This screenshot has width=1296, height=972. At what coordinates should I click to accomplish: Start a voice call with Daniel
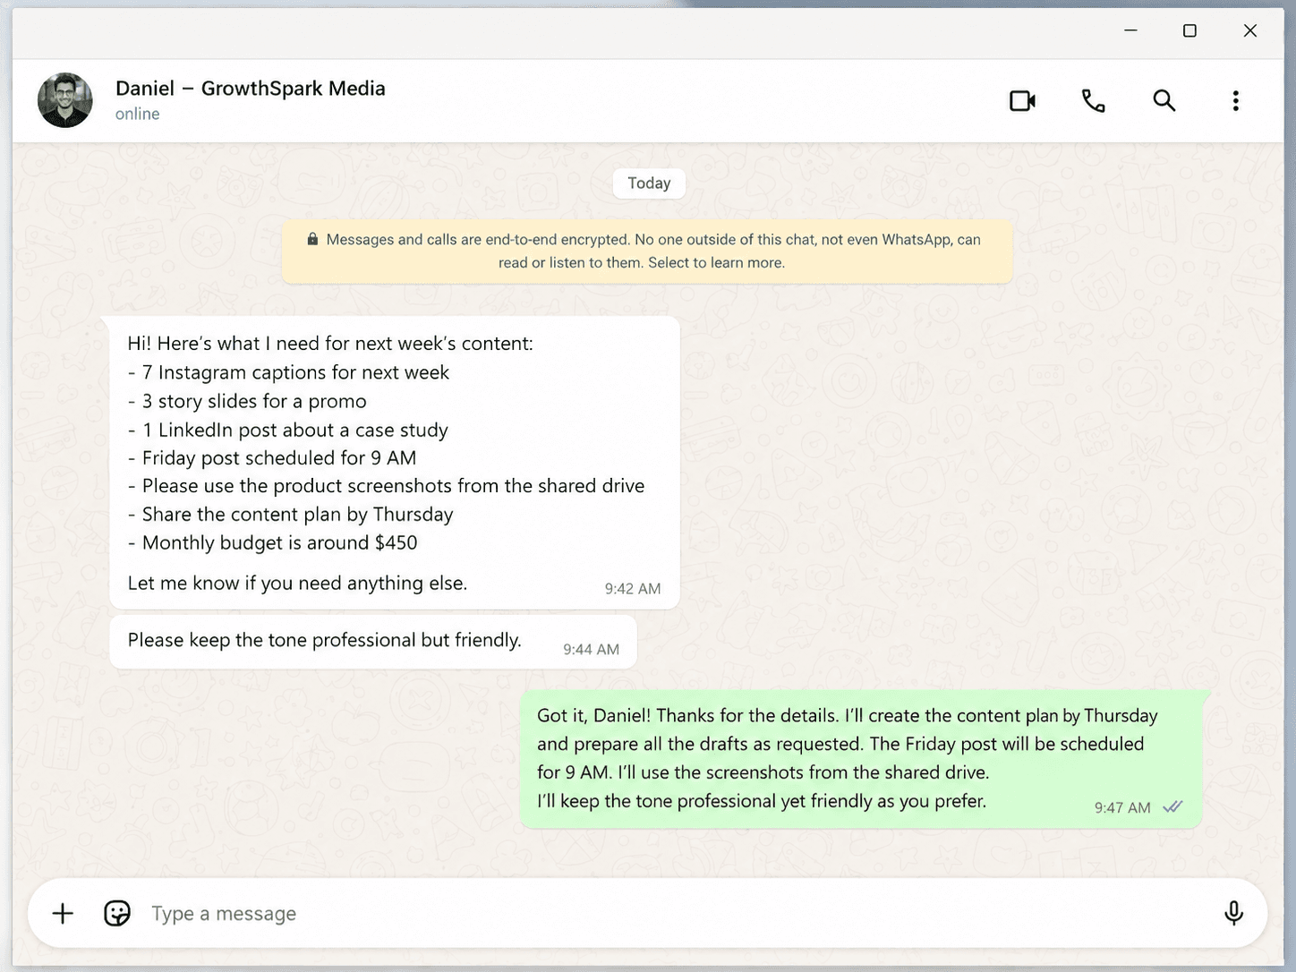tap(1093, 100)
